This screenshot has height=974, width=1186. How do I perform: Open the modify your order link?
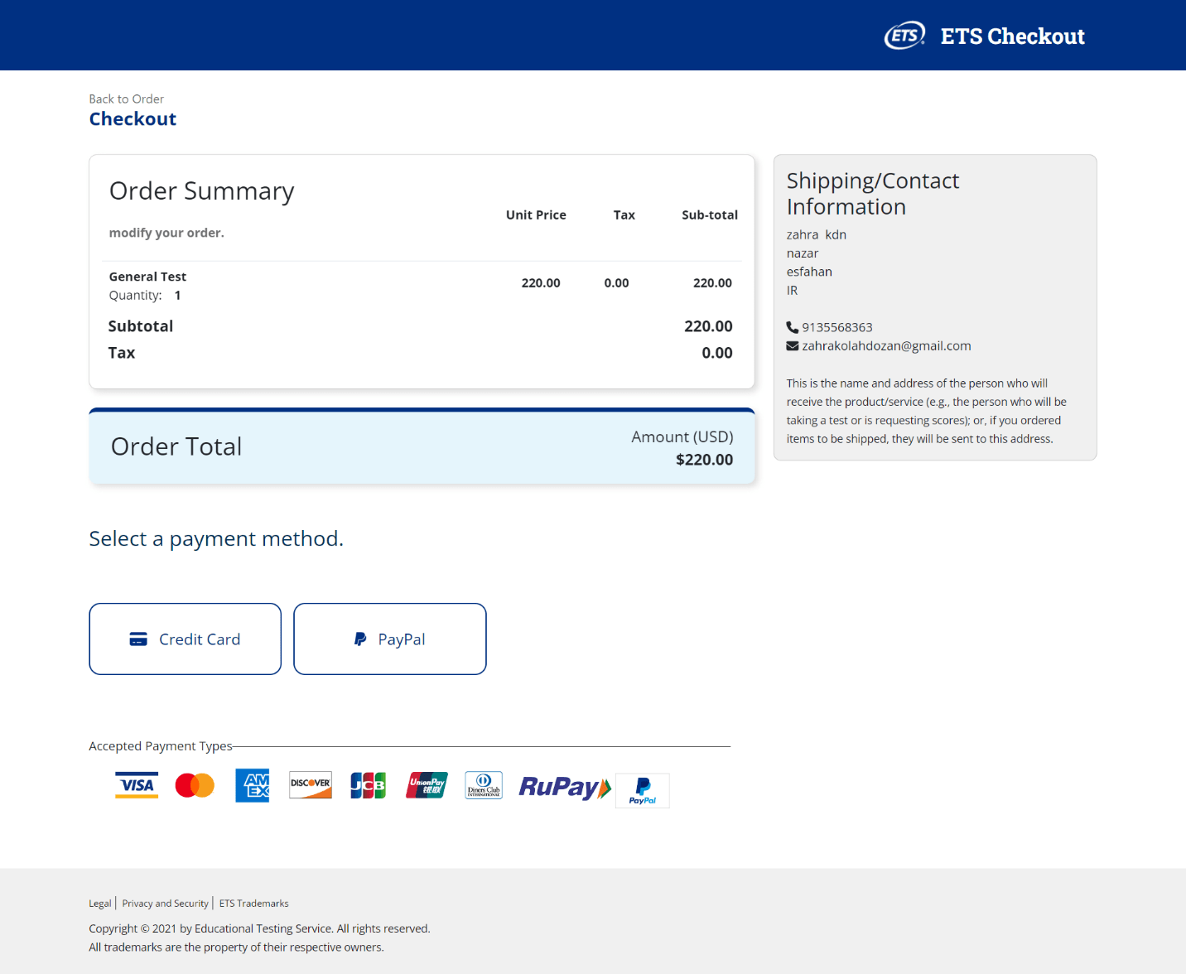tap(166, 233)
